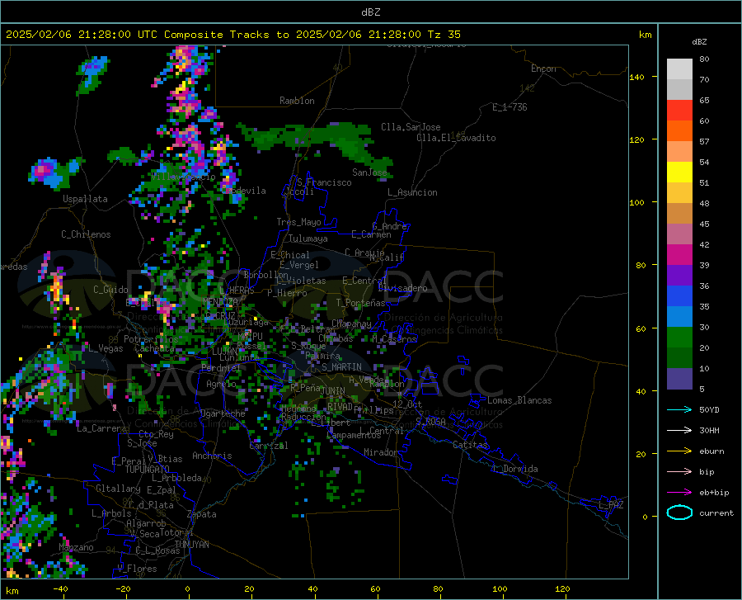Click the eb+bip magenta arrow legend icon

pos(679,493)
